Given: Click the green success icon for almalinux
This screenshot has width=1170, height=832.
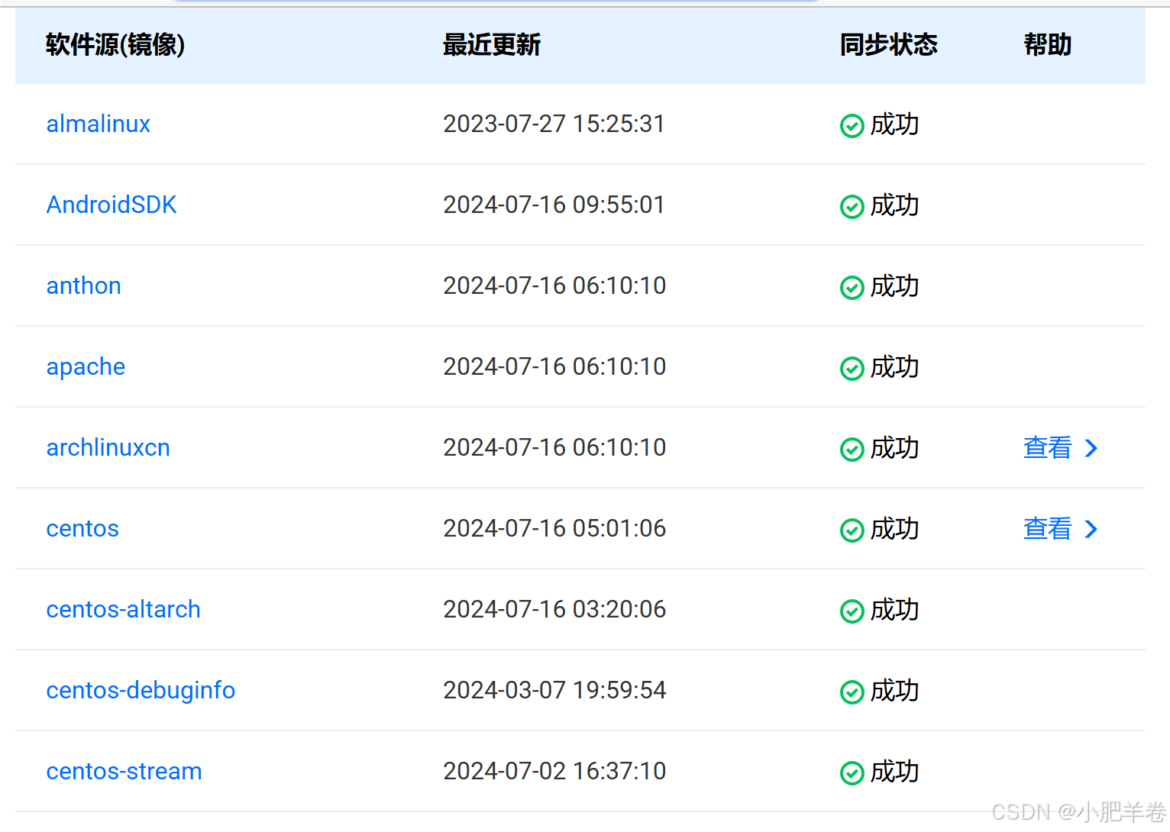Looking at the screenshot, I should (852, 125).
